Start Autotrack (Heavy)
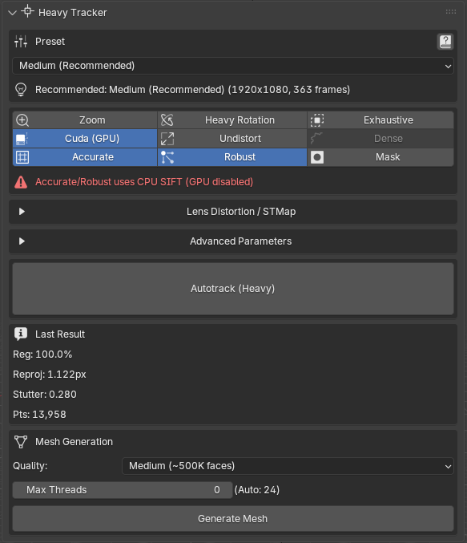467x543 pixels. click(x=233, y=289)
